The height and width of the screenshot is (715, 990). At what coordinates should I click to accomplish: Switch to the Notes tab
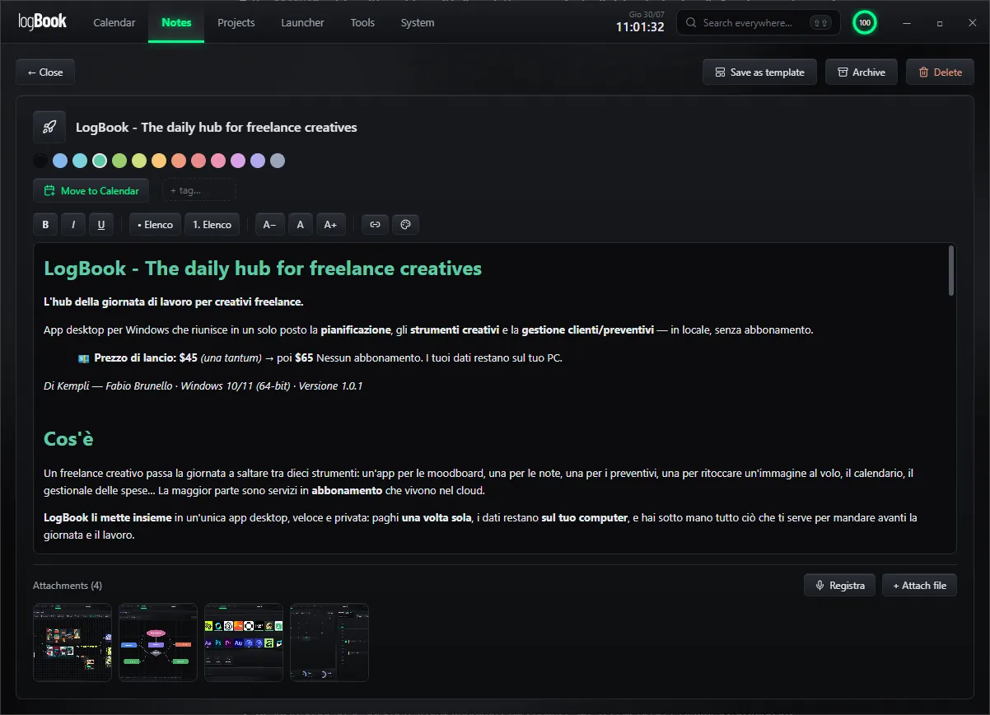[x=176, y=22]
